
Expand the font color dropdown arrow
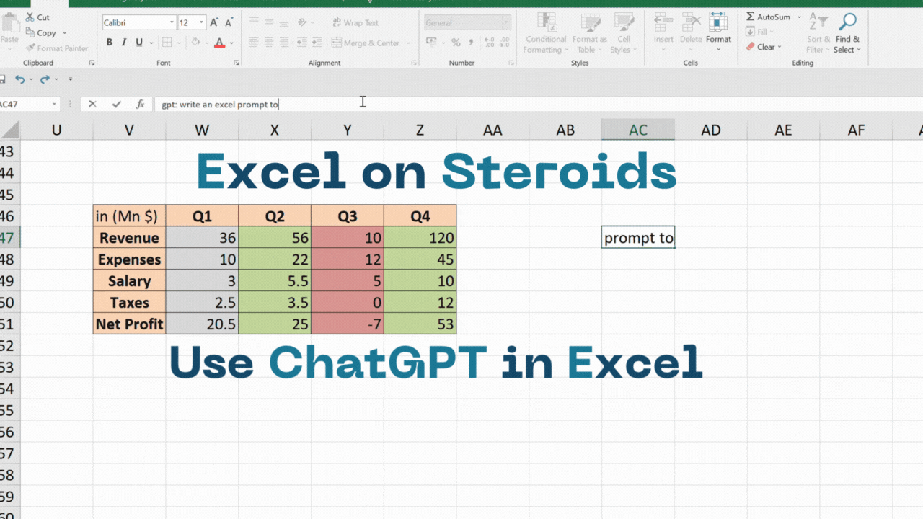231,43
